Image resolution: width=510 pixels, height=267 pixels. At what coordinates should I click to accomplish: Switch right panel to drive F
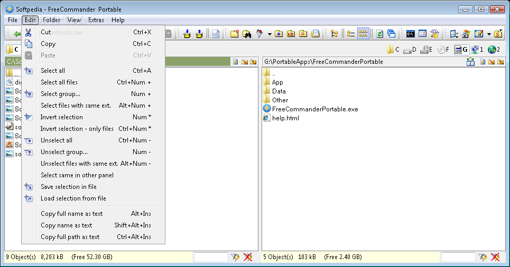[443, 50]
